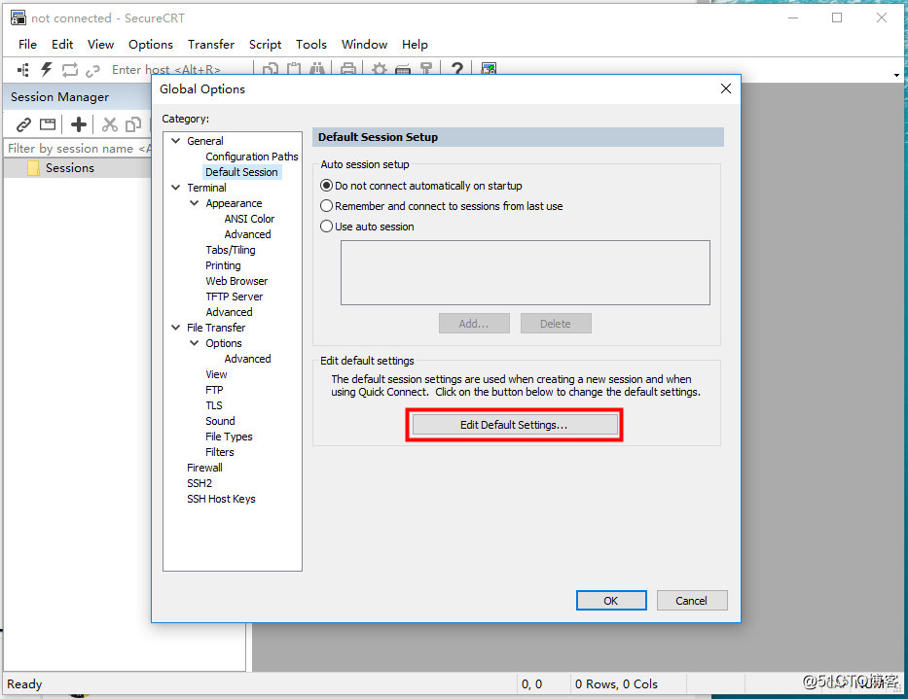
Task: Open the Help menu
Action: click(415, 45)
